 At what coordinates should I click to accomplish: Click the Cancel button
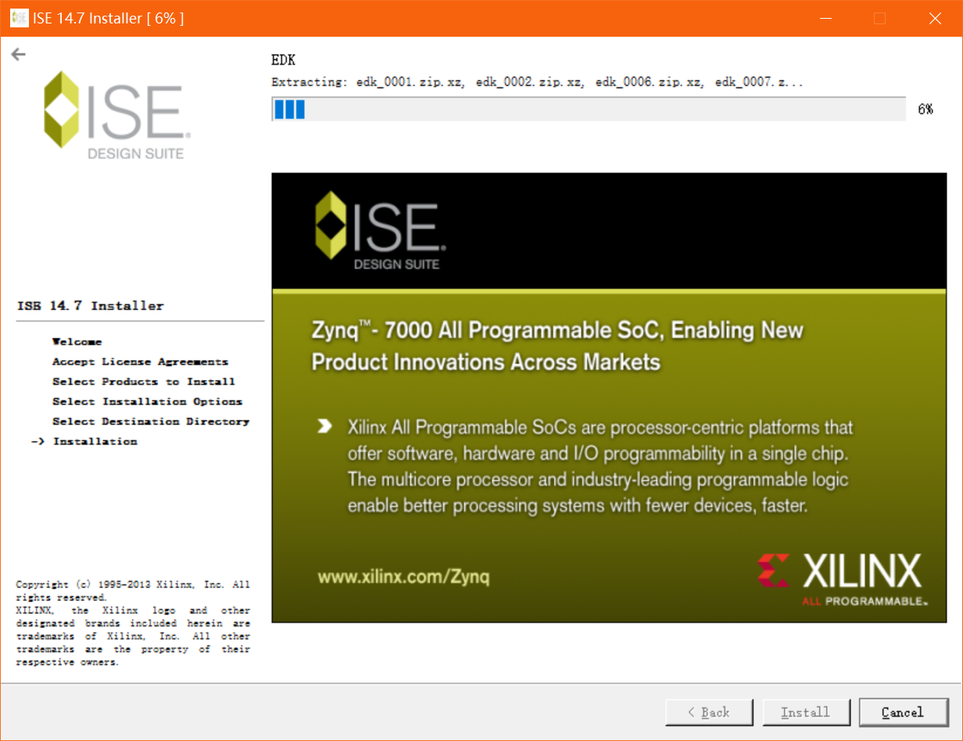coord(903,712)
